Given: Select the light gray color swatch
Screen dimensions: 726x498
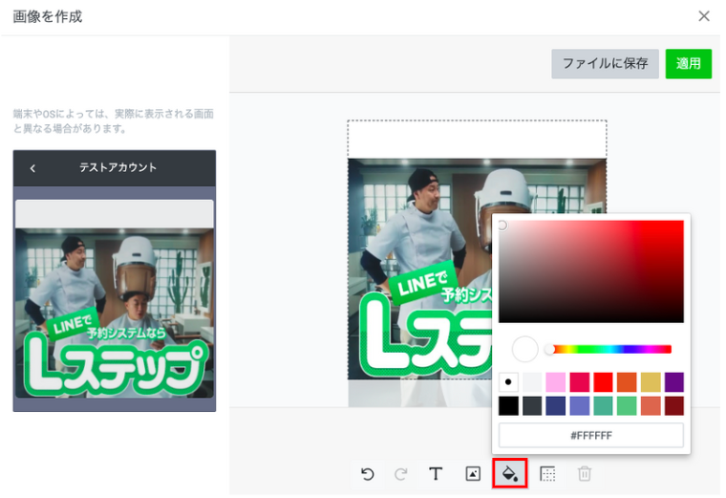Looking at the screenshot, I should [x=532, y=382].
